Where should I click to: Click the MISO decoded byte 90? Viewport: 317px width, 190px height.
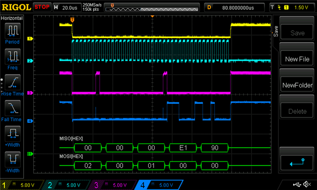pyautogui.click(x=214, y=148)
